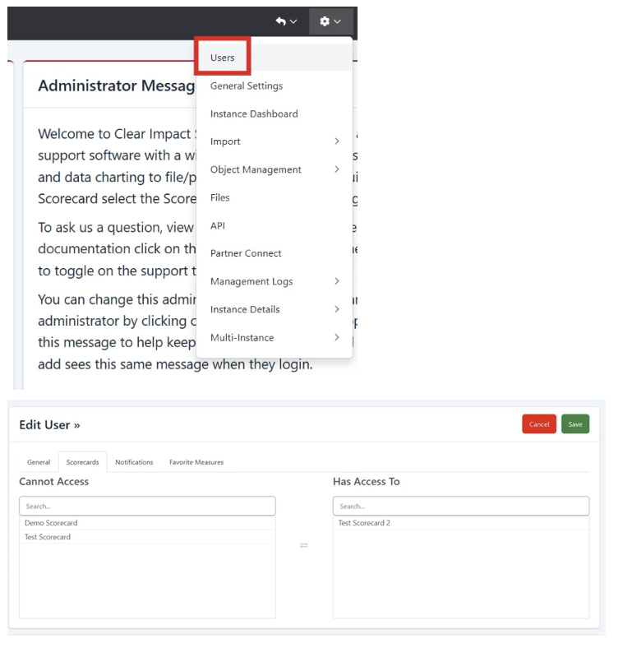This screenshot has width=623, height=648.
Task: Select the API menu entry
Action: [218, 225]
